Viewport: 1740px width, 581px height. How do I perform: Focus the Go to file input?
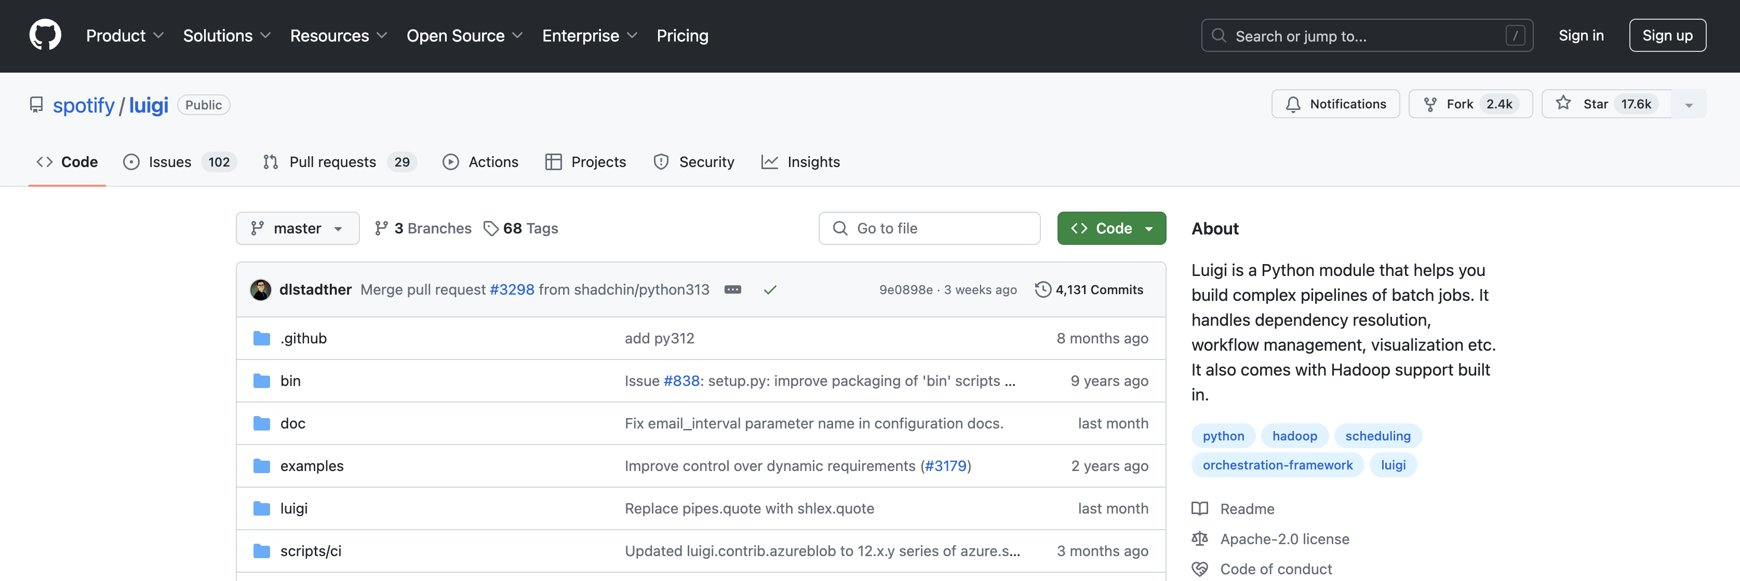click(x=929, y=229)
